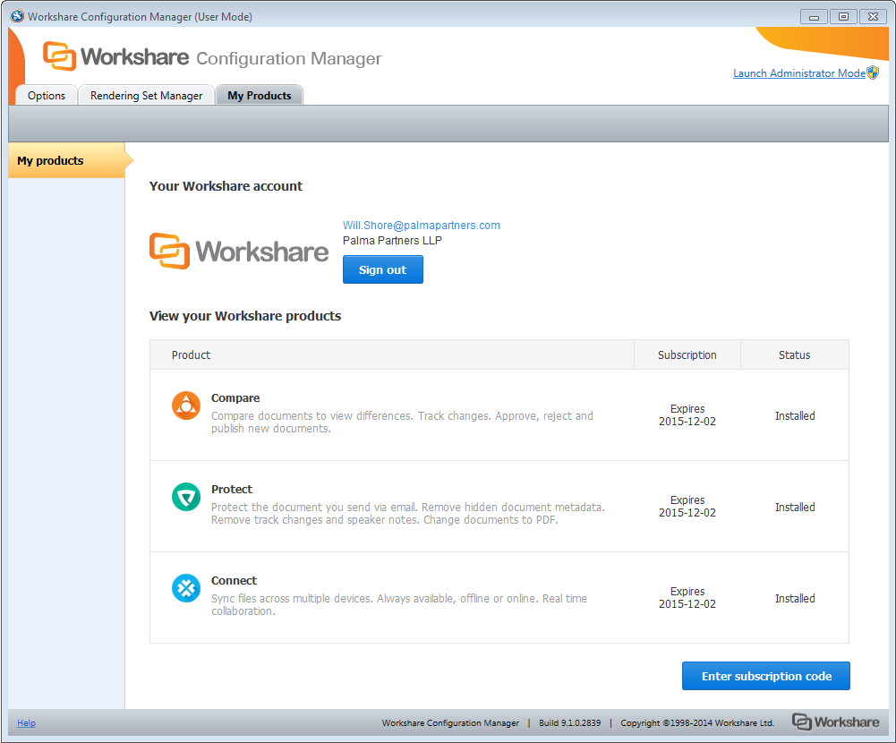
Task: Click Palma Partners LLP company name
Action: [392, 241]
